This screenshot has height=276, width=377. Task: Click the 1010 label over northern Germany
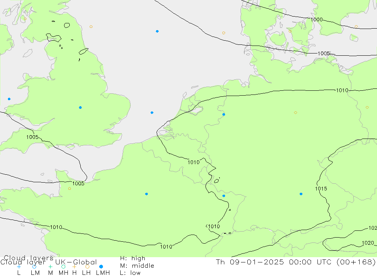pos(342,91)
